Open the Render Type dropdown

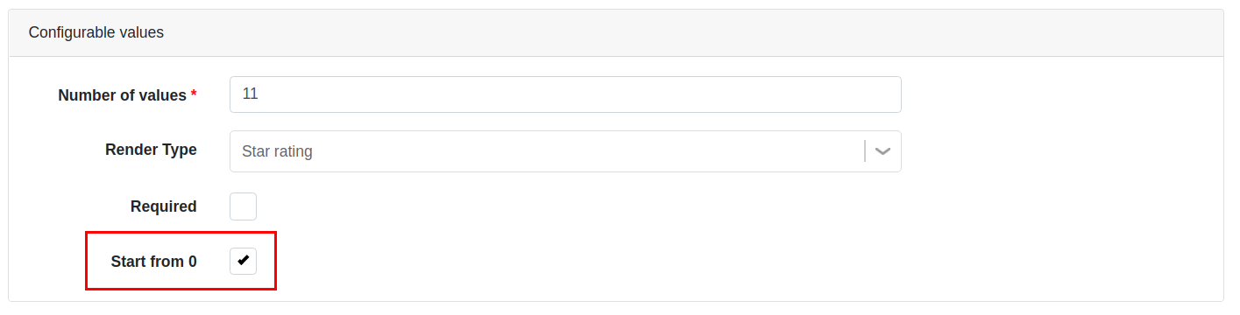(x=565, y=151)
